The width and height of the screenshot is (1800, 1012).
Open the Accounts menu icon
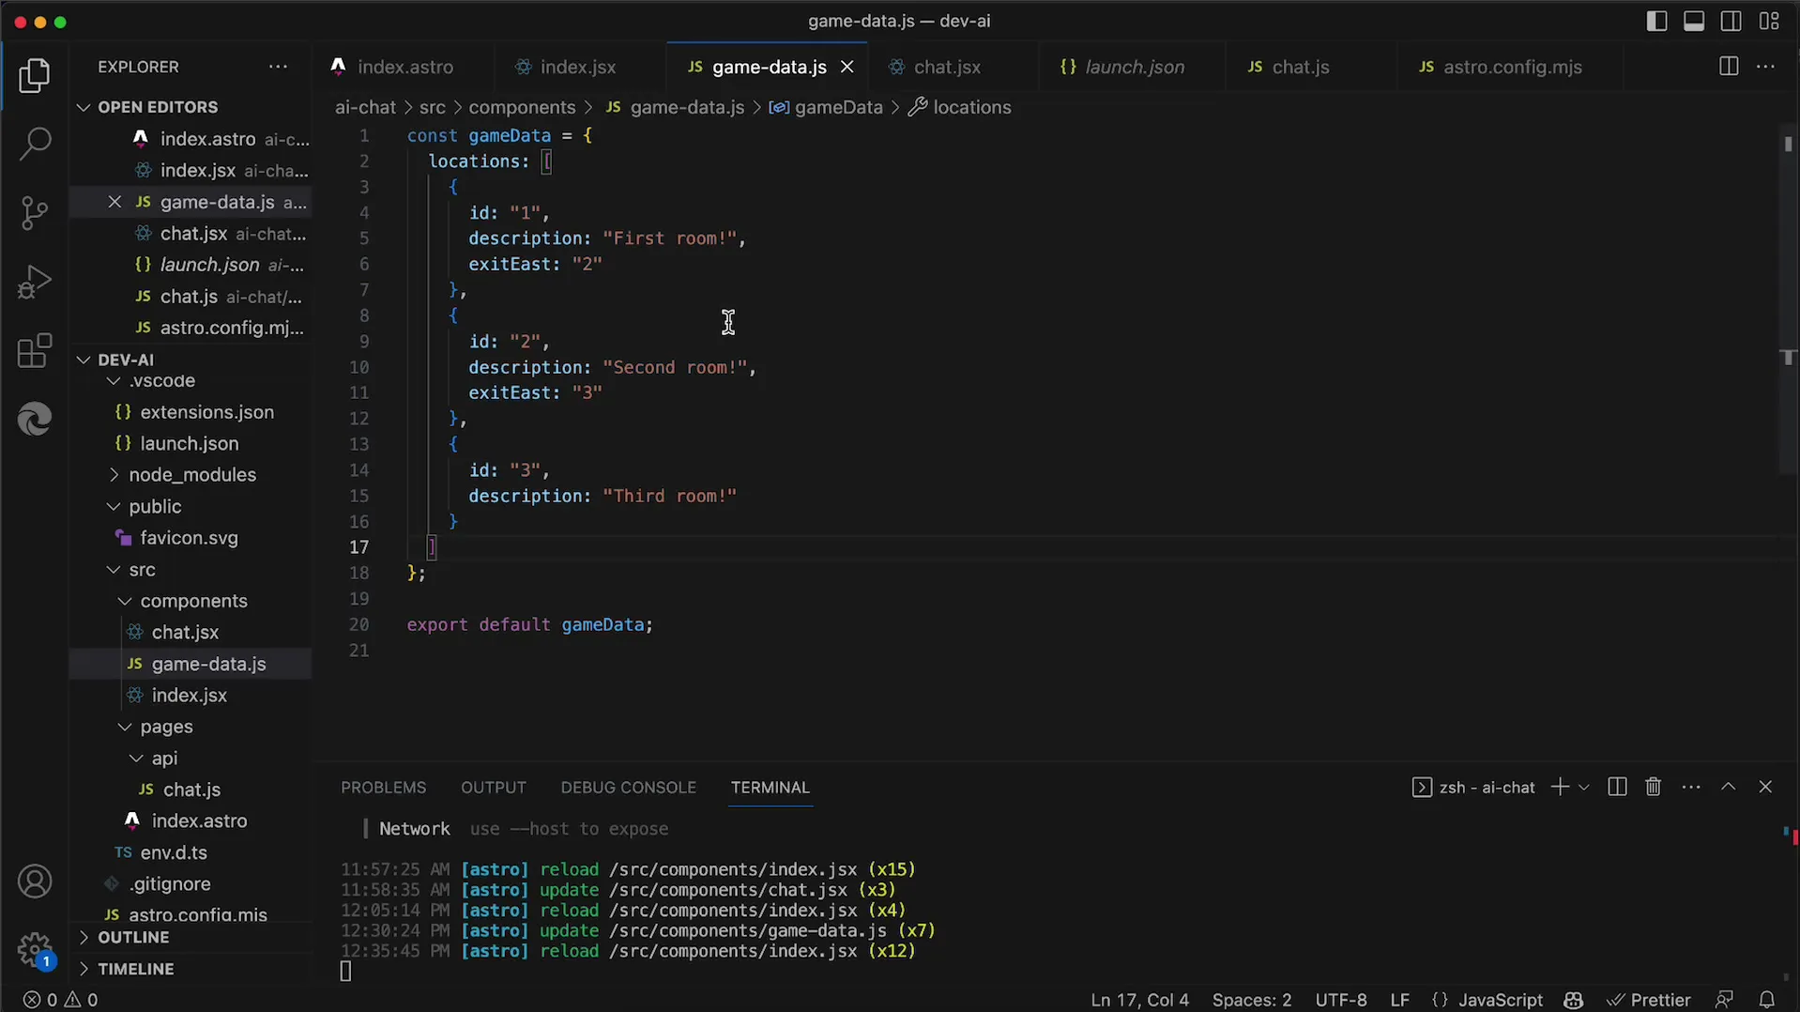click(x=35, y=882)
